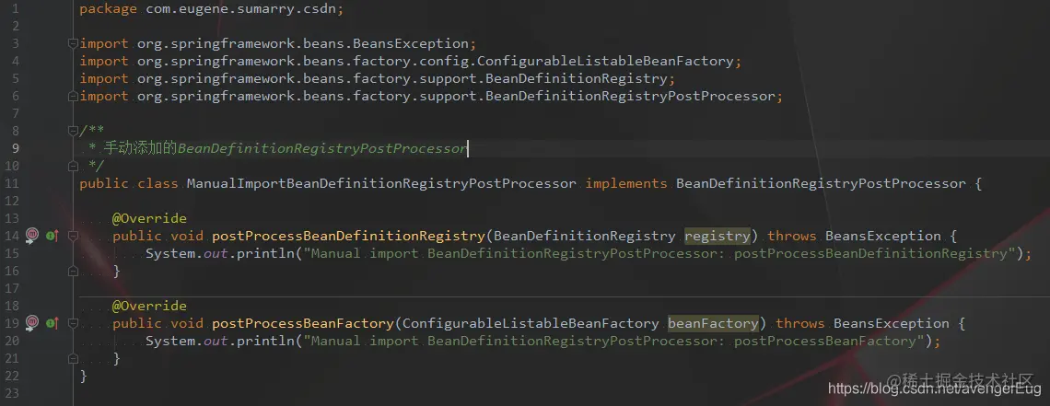Click the method name postProcessBeanDefinitionRegistry on line 14
This screenshot has height=406, width=1050.
pyautogui.click(x=348, y=236)
